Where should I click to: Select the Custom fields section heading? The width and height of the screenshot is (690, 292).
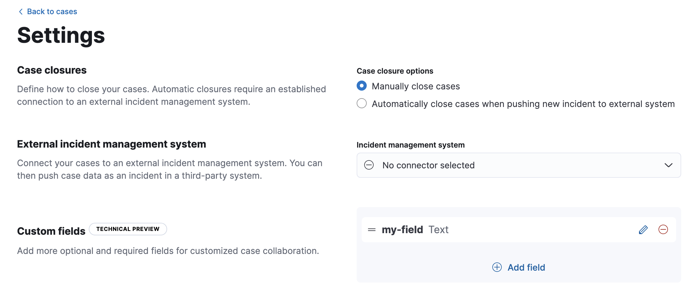(51, 231)
